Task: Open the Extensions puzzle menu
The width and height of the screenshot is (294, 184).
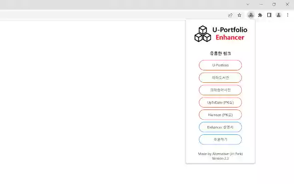Action: [x=260, y=15]
